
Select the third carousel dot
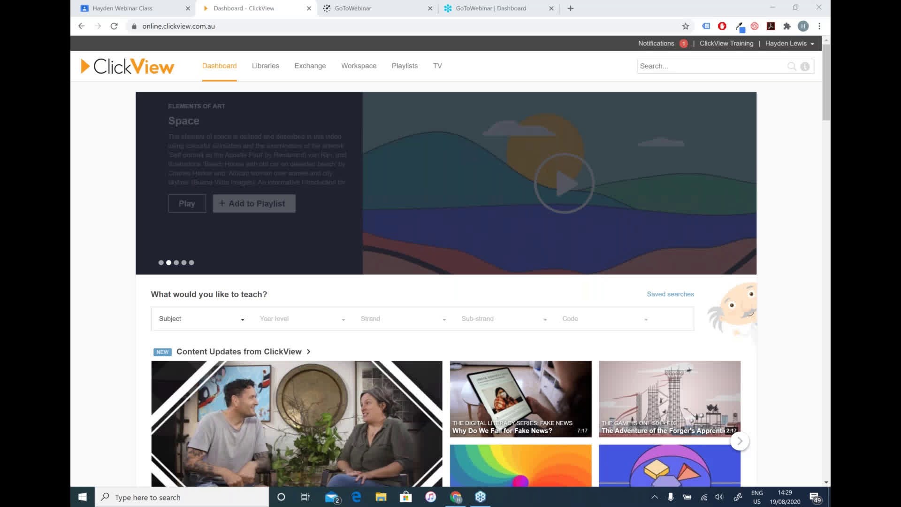(176, 262)
